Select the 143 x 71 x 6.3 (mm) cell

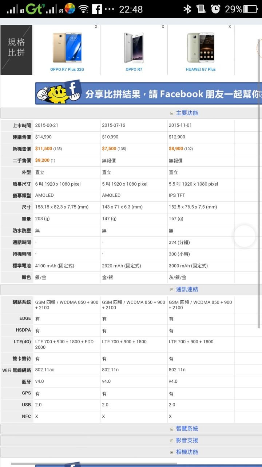click(x=122, y=207)
